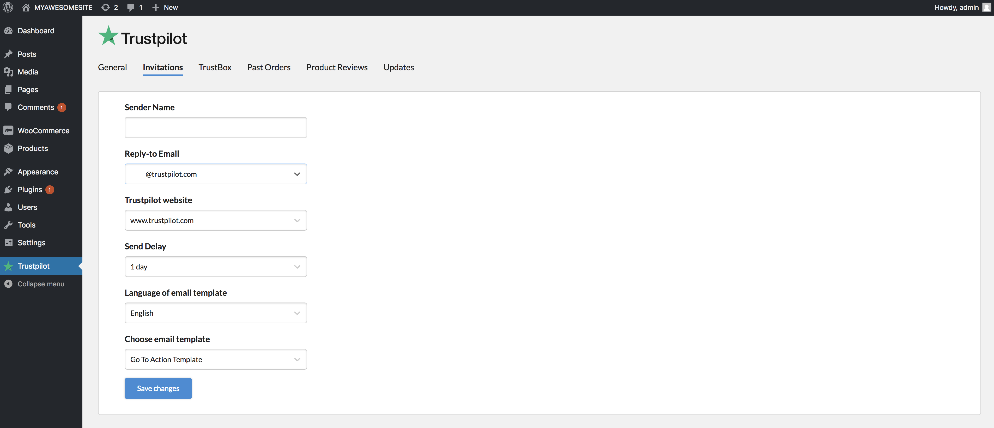This screenshot has height=428, width=994.
Task: Switch to the TrustBox tab
Action: [x=215, y=67]
